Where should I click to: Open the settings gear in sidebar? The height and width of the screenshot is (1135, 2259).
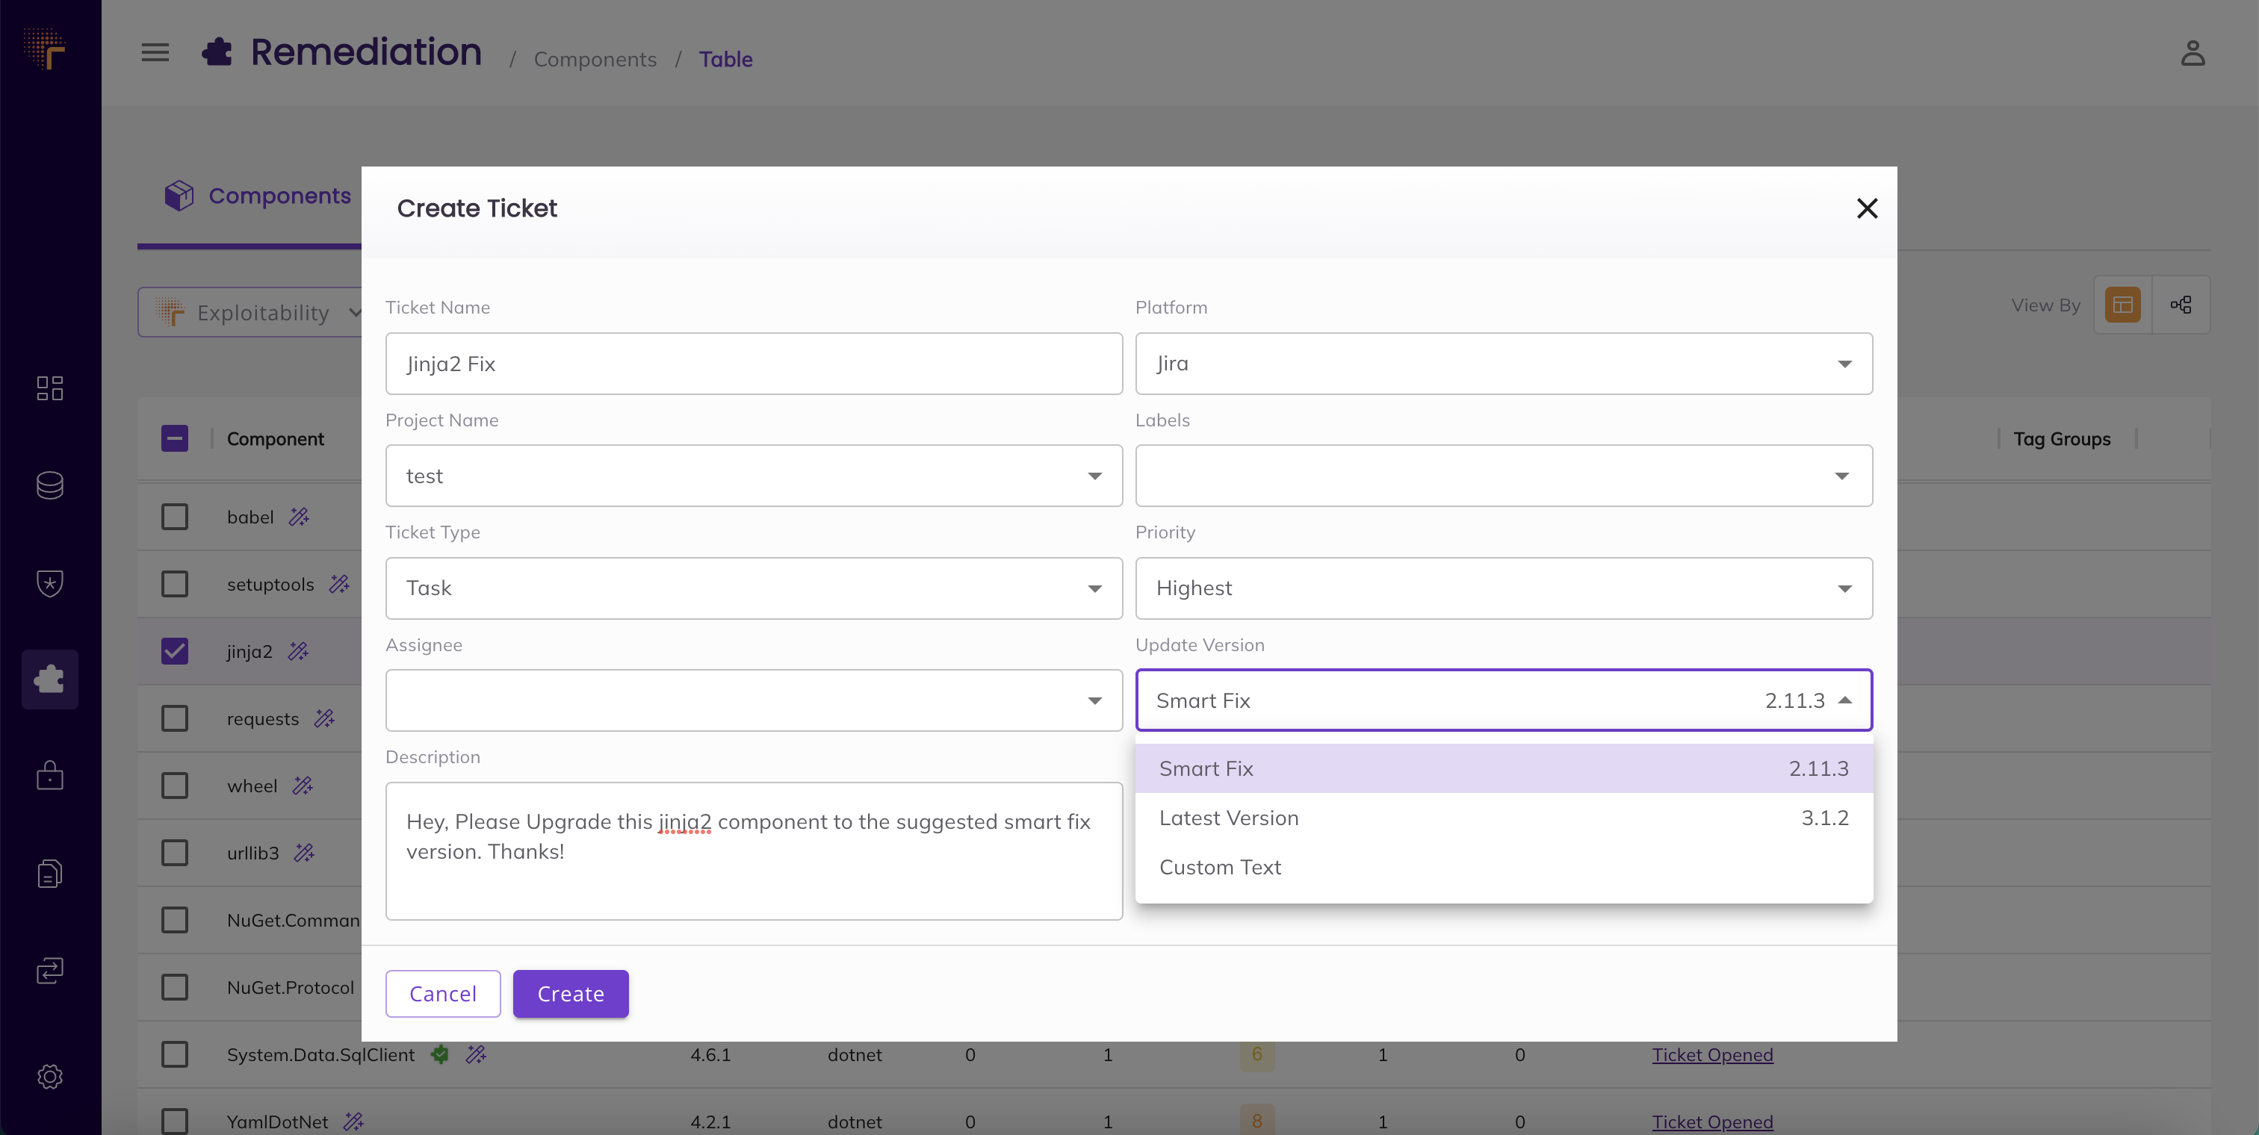click(50, 1076)
